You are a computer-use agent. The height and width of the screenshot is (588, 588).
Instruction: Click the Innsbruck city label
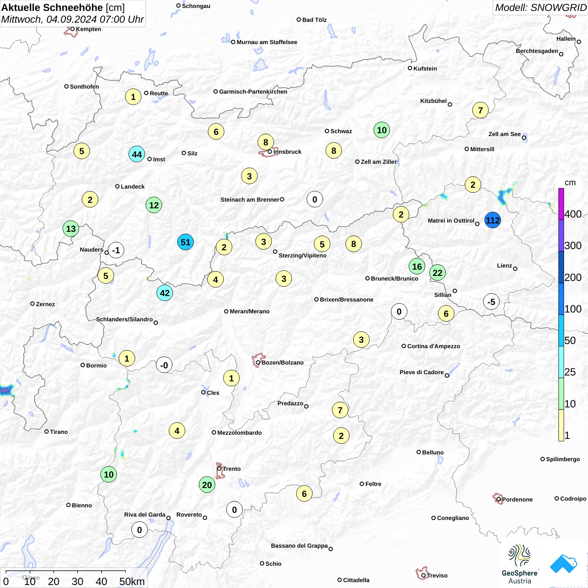pyautogui.click(x=287, y=152)
